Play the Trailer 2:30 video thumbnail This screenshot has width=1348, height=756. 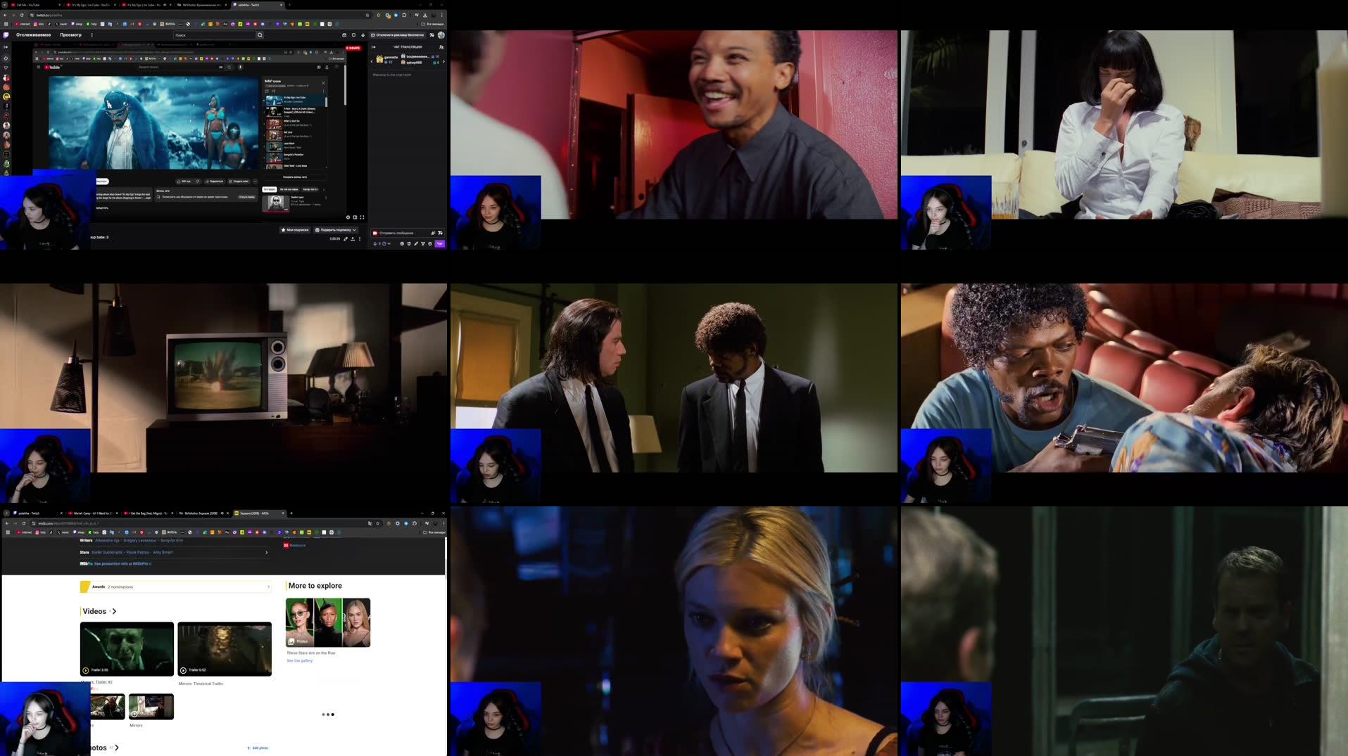[x=127, y=648]
